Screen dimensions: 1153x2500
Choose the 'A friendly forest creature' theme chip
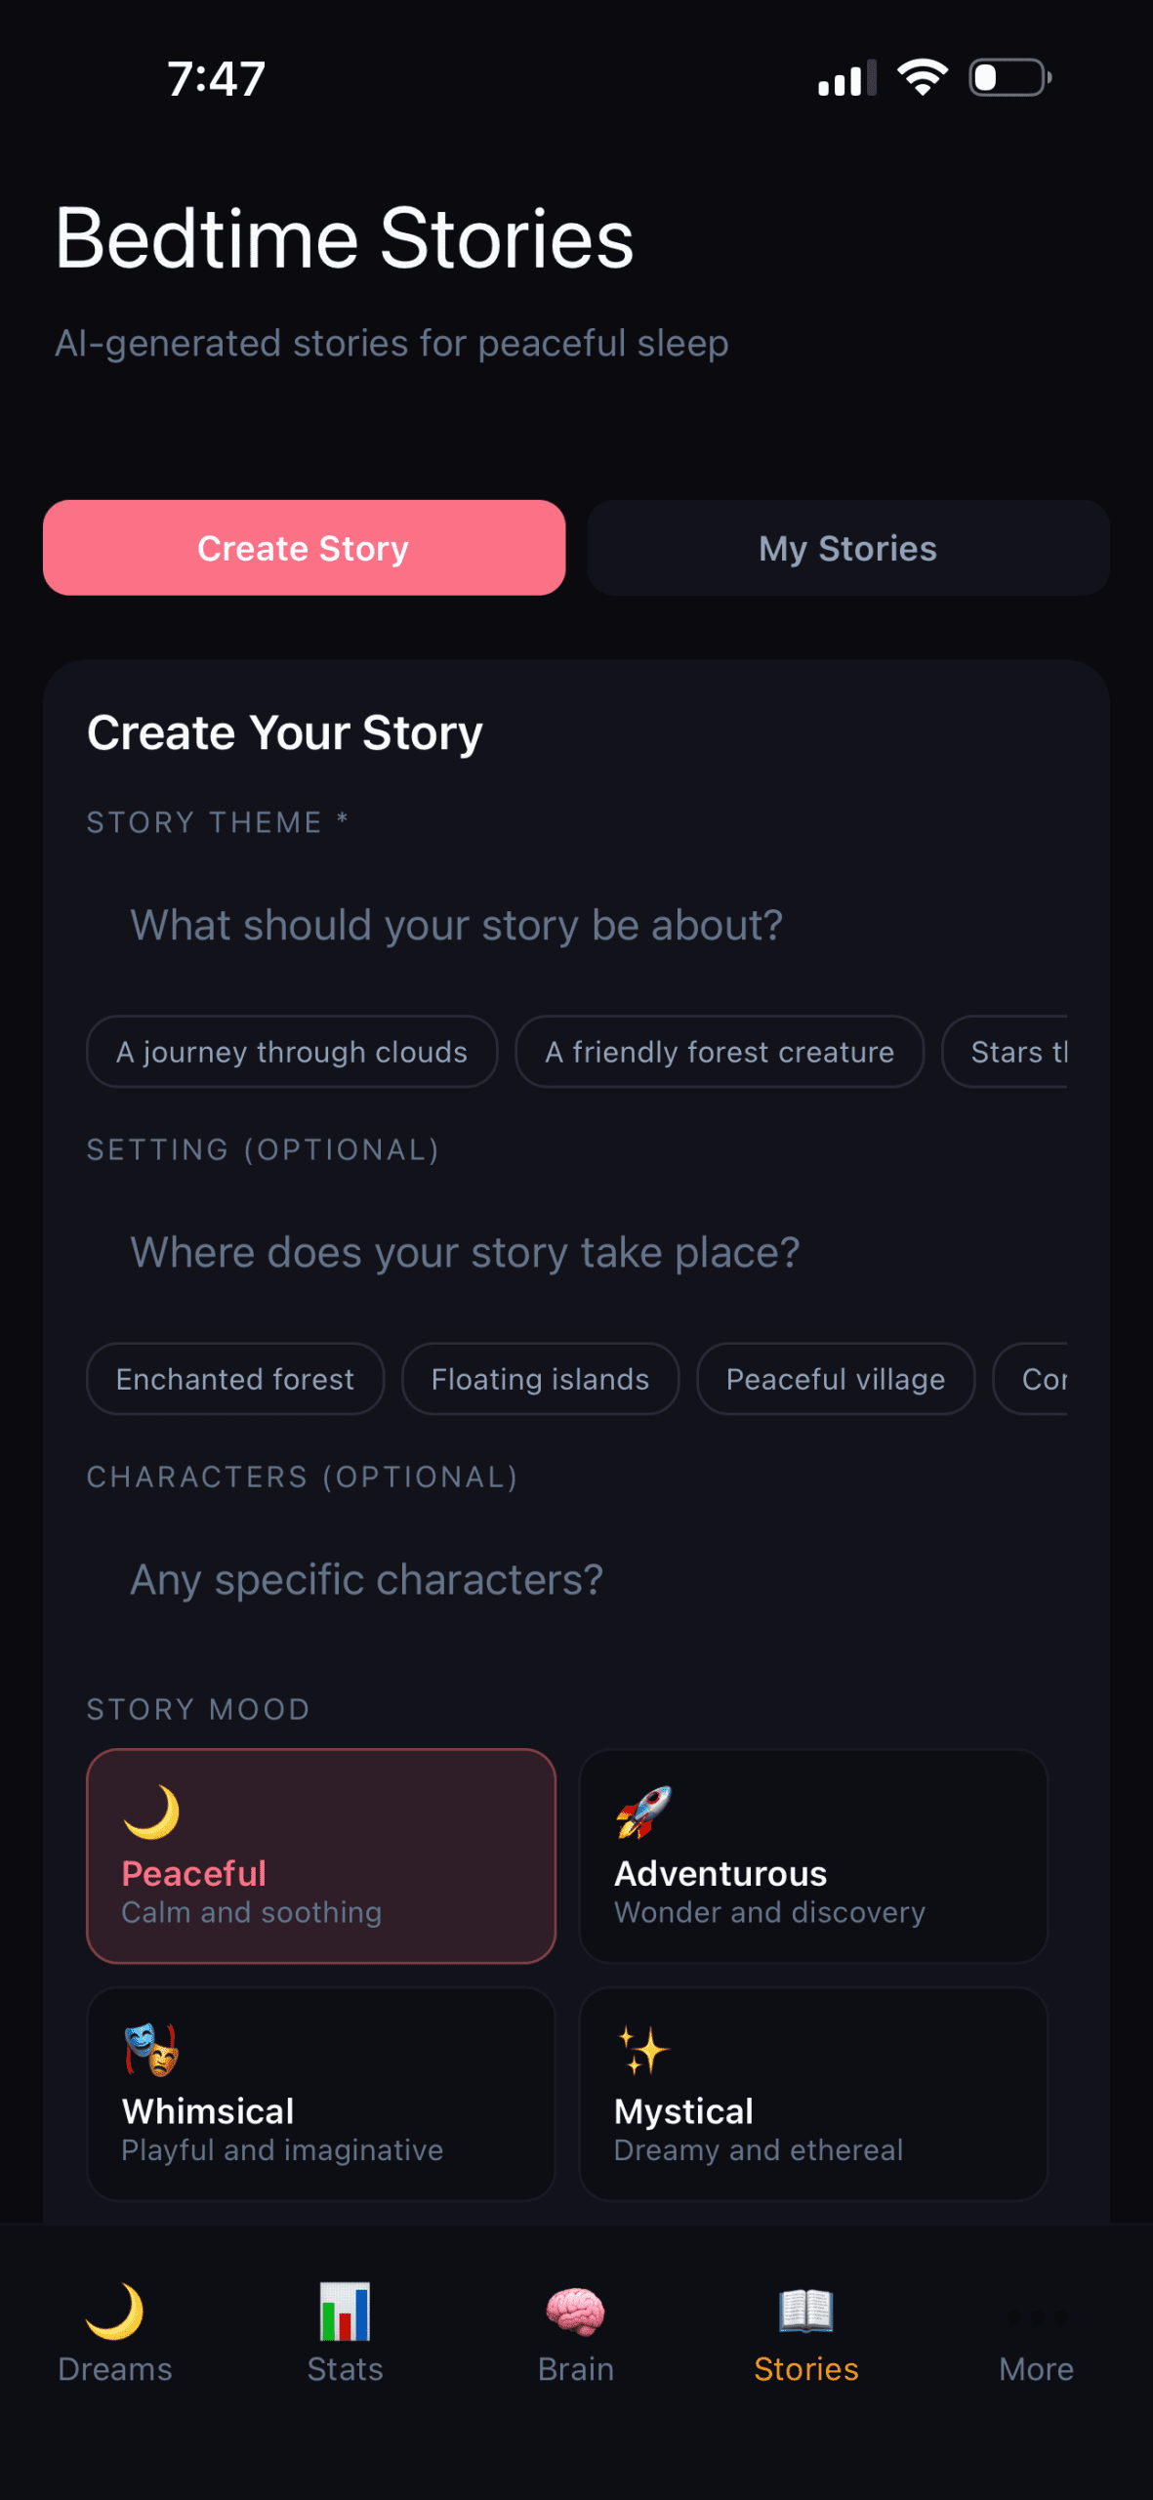click(720, 1052)
